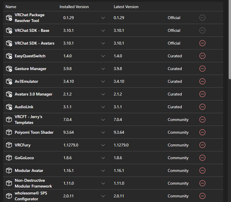Remove the GoGoLoco package
The image size is (231, 202).
202,158
